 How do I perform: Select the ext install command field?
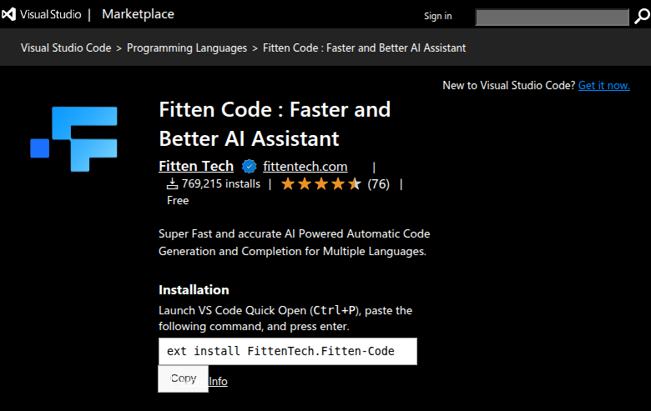(288, 351)
